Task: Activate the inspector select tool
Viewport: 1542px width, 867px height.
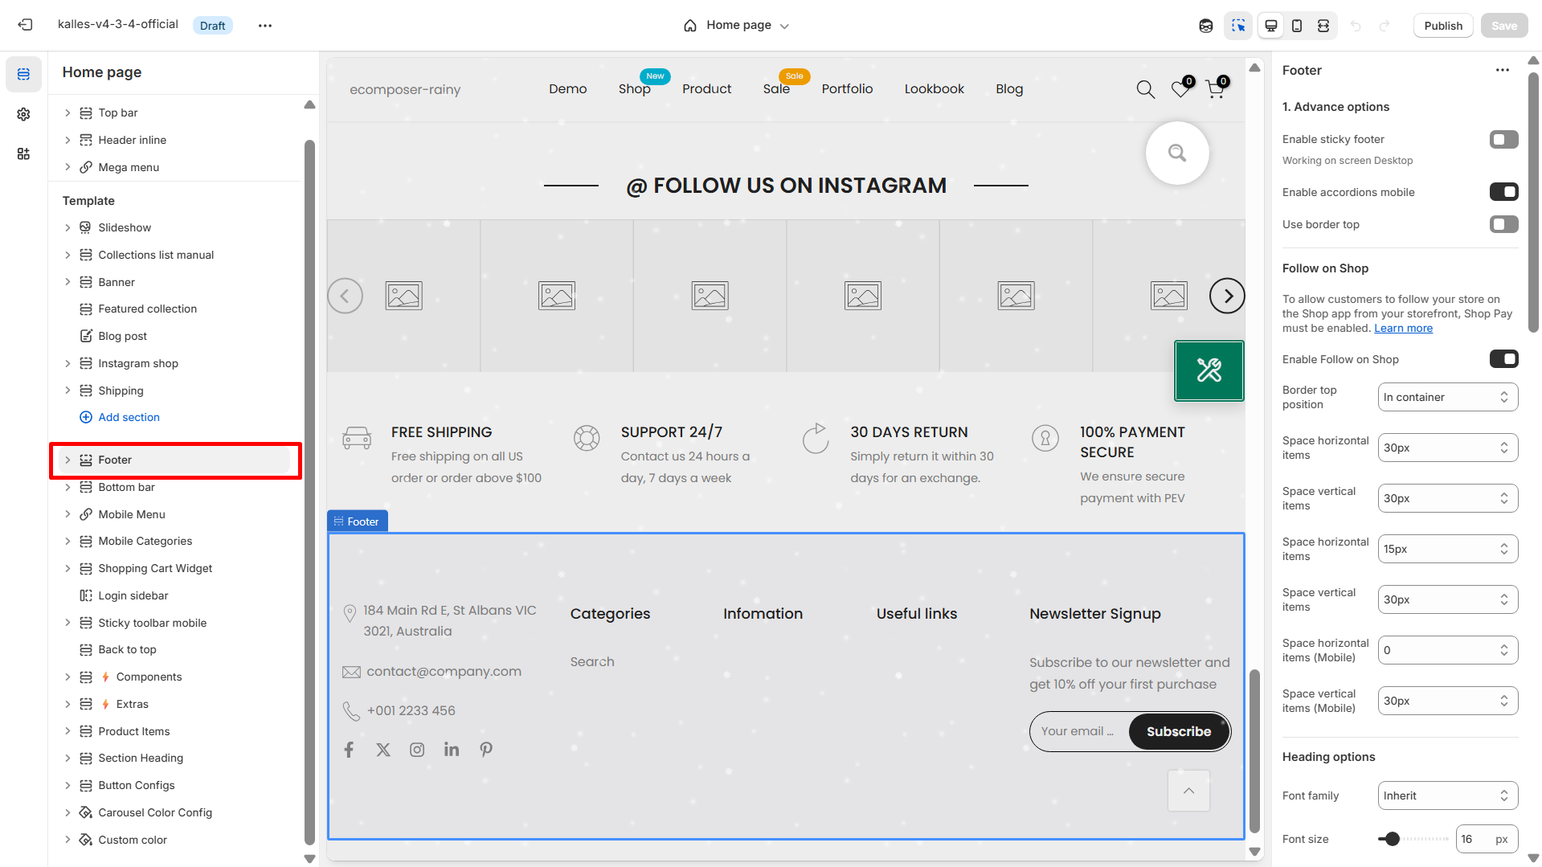Action: coord(1237,25)
